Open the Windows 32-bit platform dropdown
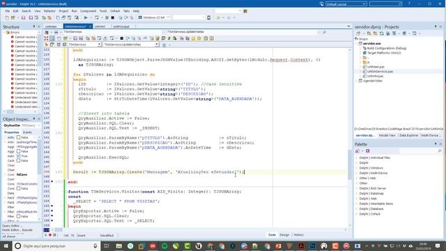The width and height of the screenshot is (446, 251). pyautogui.click(x=168, y=17)
